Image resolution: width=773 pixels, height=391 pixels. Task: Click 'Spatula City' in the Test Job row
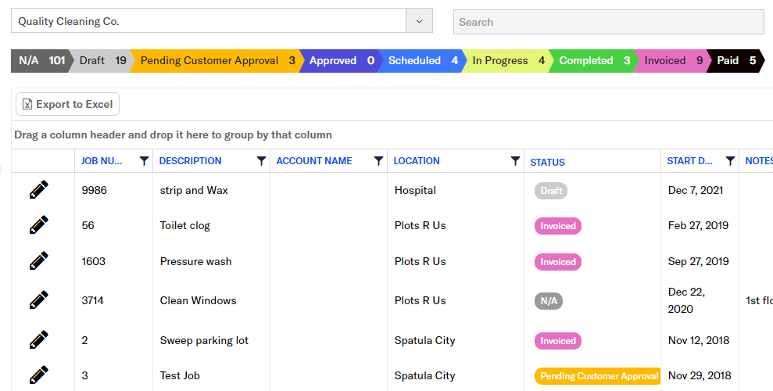424,375
